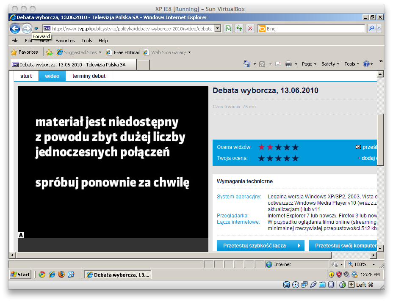Click Debata wyborcza taskbar button
Image resolution: width=393 pixels, height=302 pixels.
[118, 275]
